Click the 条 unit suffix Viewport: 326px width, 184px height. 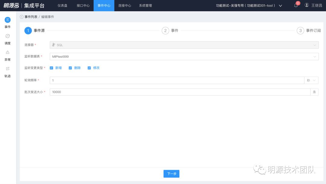pos(314,92)
